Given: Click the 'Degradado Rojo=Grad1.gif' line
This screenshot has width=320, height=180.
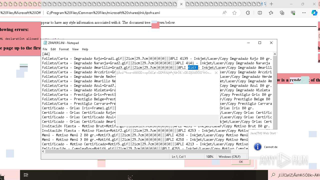Looking at the screenshot, I should 157,58.
